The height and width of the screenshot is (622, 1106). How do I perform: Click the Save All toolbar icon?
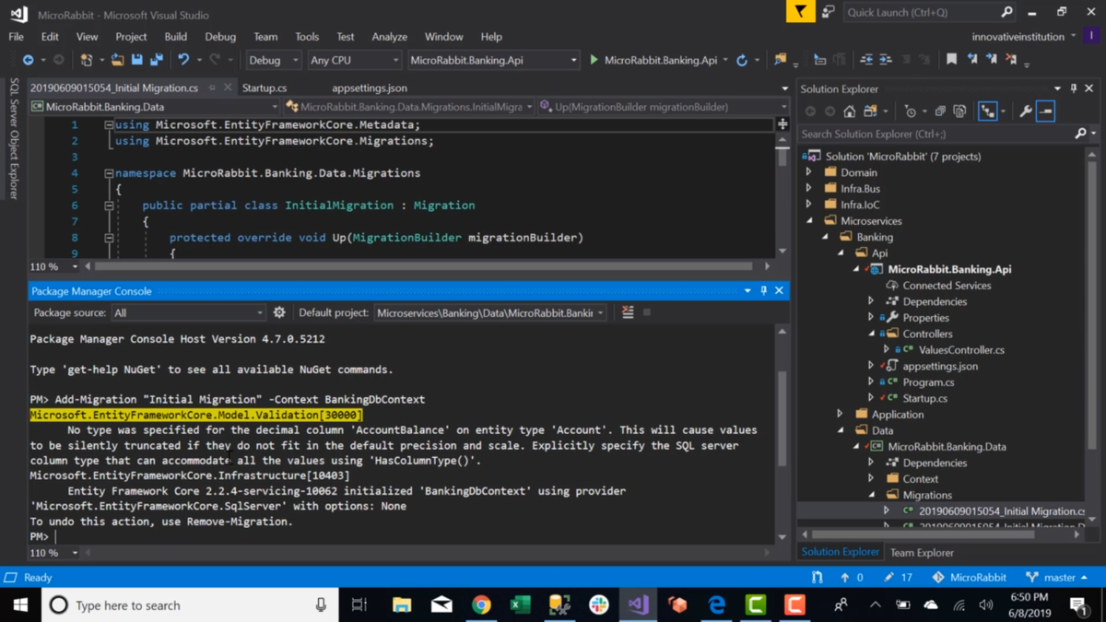tap(157, 60)
